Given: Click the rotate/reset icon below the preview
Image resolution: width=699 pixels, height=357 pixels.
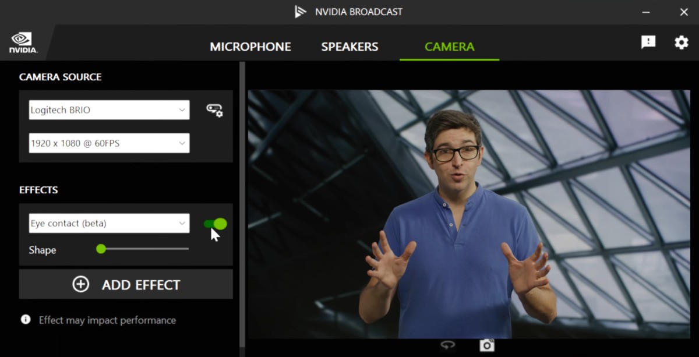Looking at the screenshot, I should [x=448, y=344].
